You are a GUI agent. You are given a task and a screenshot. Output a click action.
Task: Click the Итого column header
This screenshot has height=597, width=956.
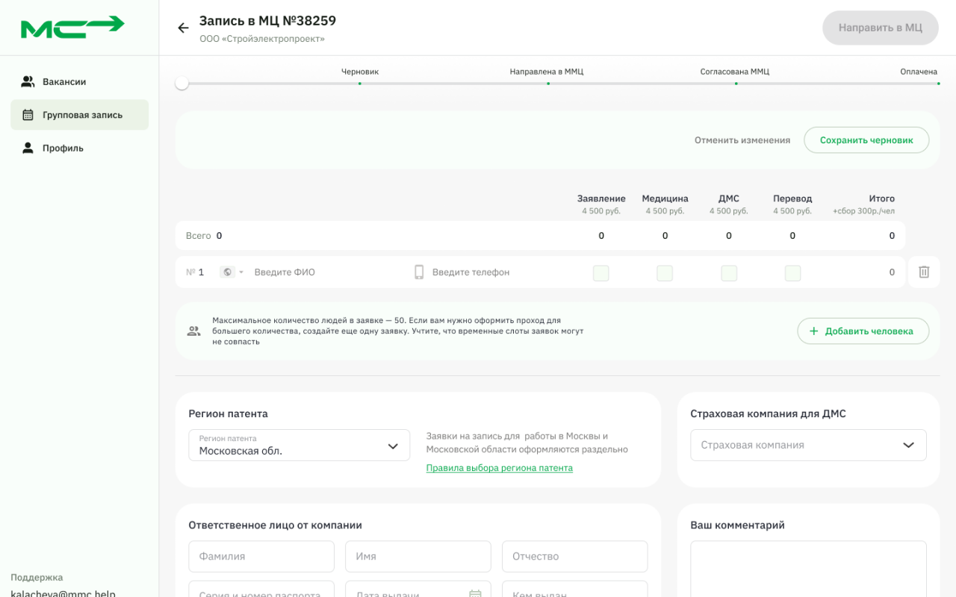click(881, 199)
